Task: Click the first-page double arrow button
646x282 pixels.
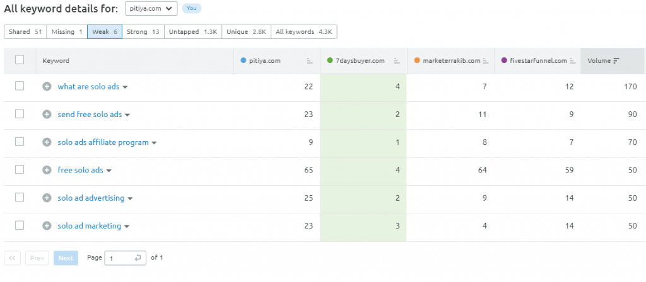Action: click(x=13, y=258)
